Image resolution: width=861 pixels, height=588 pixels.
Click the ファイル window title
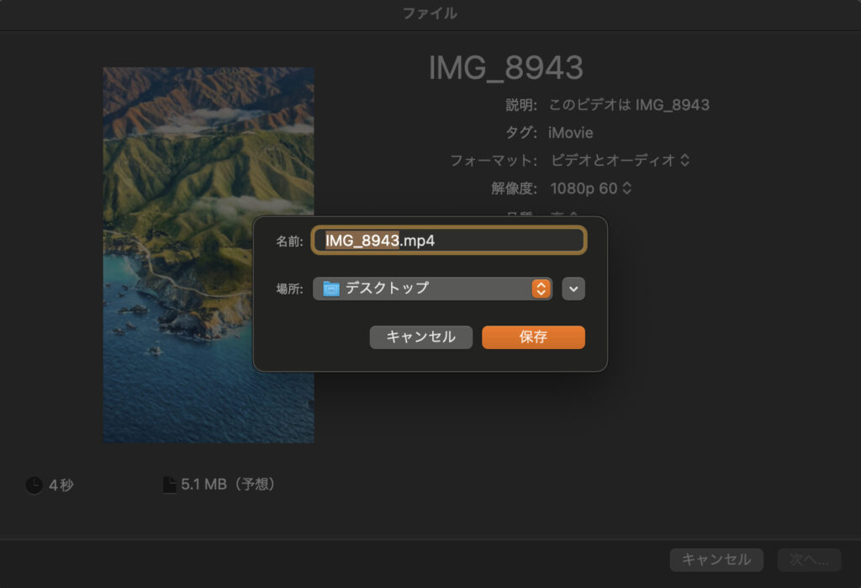click(430, 13)
